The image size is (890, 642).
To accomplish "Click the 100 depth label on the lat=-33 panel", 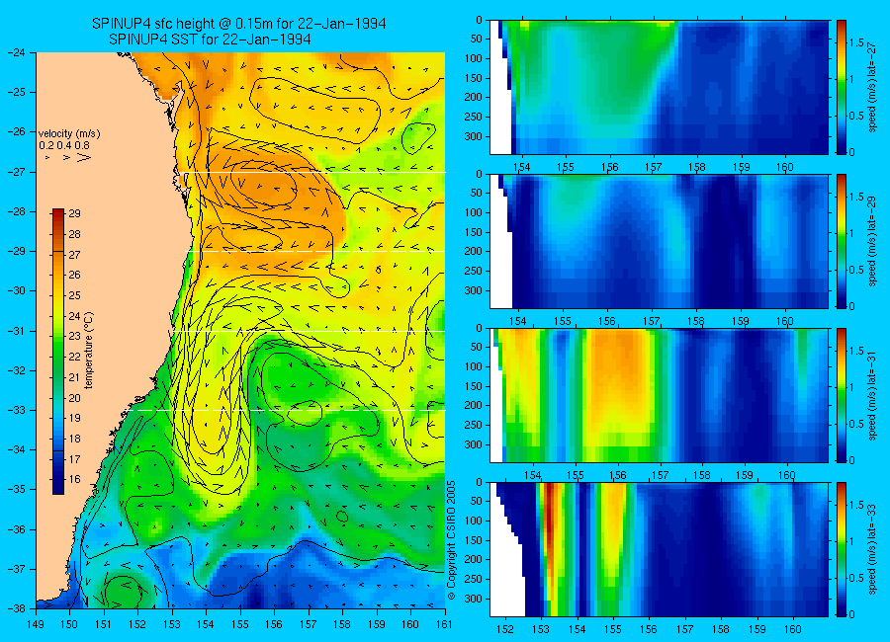I will point(473,521).
